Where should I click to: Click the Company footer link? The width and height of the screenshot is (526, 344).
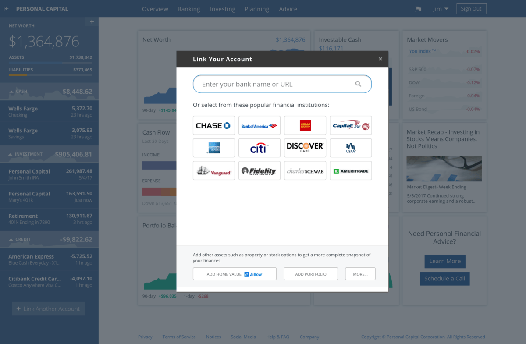click(x=309, y=337)
